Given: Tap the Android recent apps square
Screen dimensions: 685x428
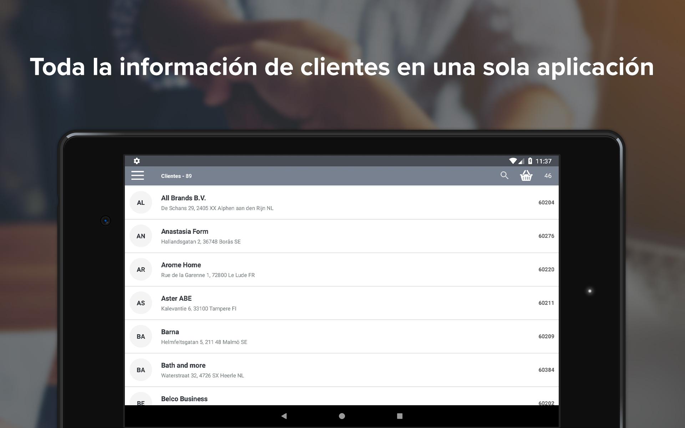Looking at the screenshot, I should (x=400, y=416).
